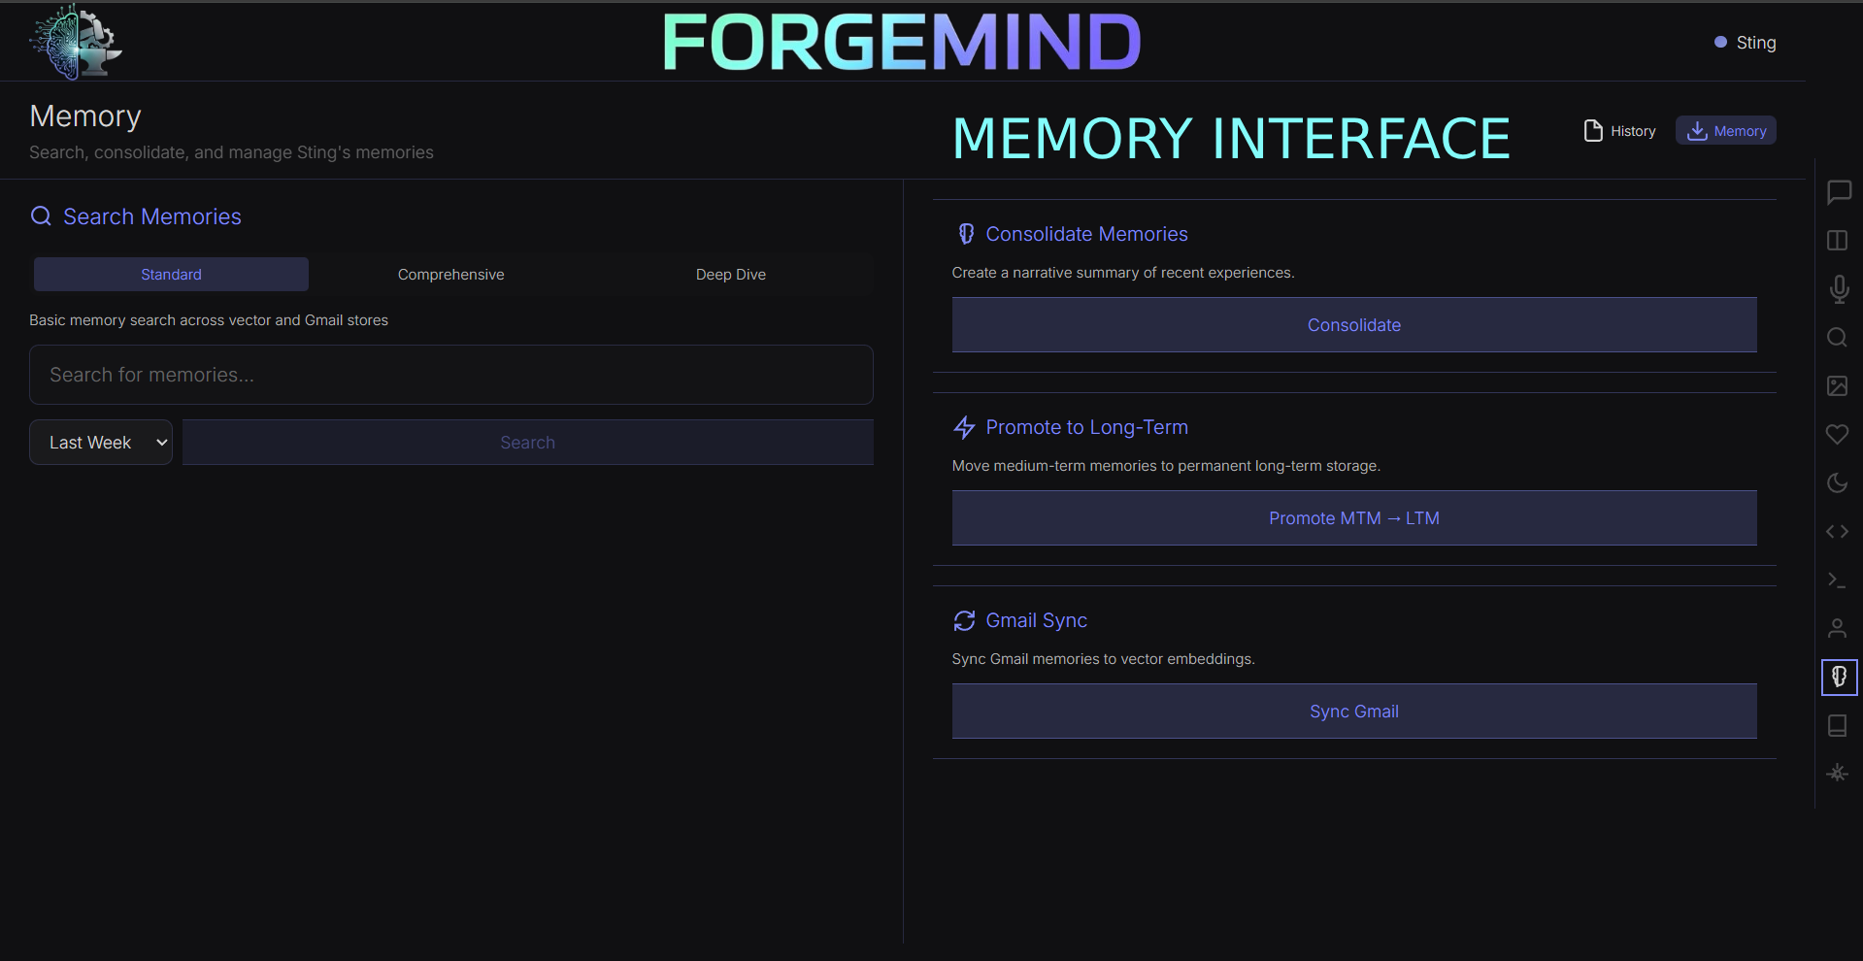The image size is (1863, 961).
Task: Switch to Deep Dive search mode
Action: (730, 275)
